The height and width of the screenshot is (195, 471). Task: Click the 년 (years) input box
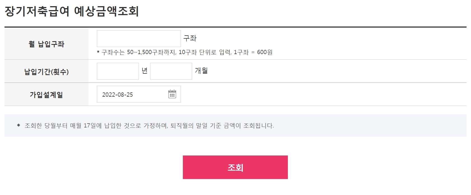tap(118, 71)
